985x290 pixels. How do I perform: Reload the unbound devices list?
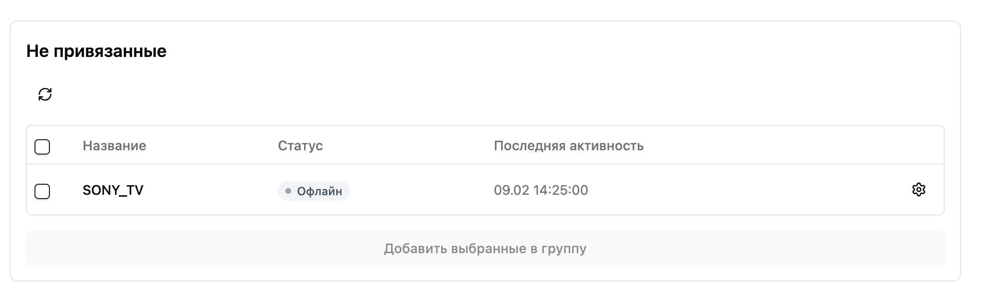point(45,94)
